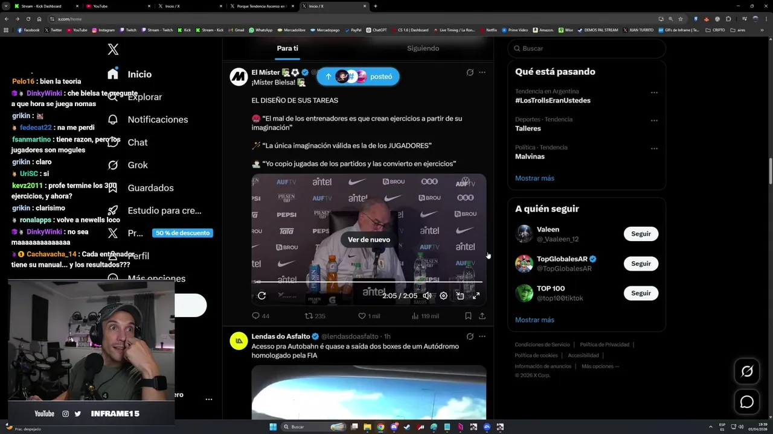Open Grok actions on El Míster post
The height and width of the screenshot is (434, 773).
click(x=470, y=72)
